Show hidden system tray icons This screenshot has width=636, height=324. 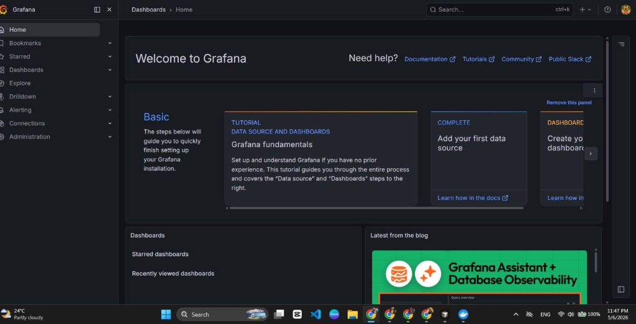[516, 314]
